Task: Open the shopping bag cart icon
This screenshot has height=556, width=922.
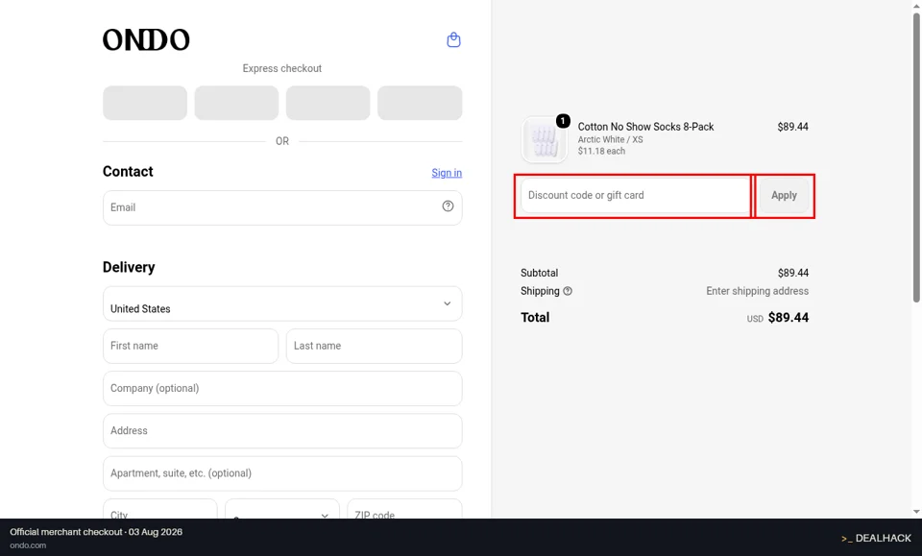Action: click(x=453, y=40)
